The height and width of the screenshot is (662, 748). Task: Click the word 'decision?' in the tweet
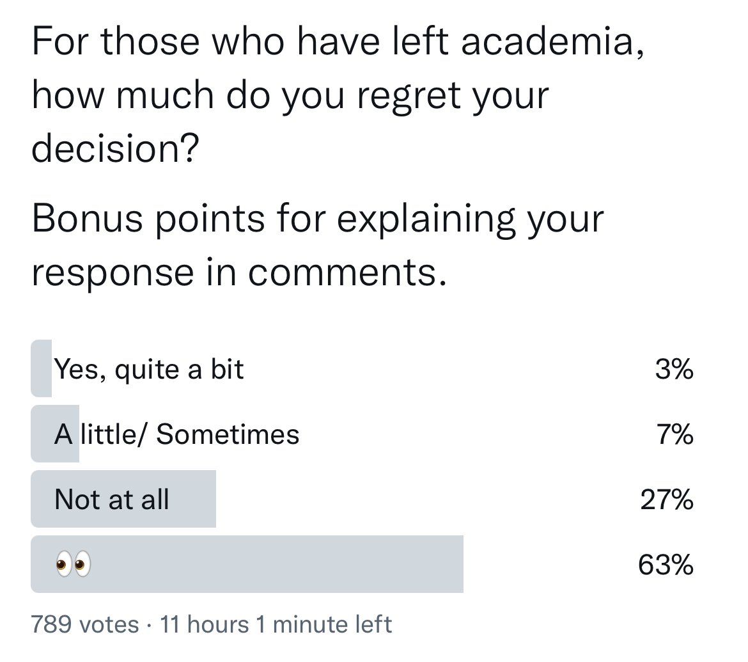click(115, 148)
